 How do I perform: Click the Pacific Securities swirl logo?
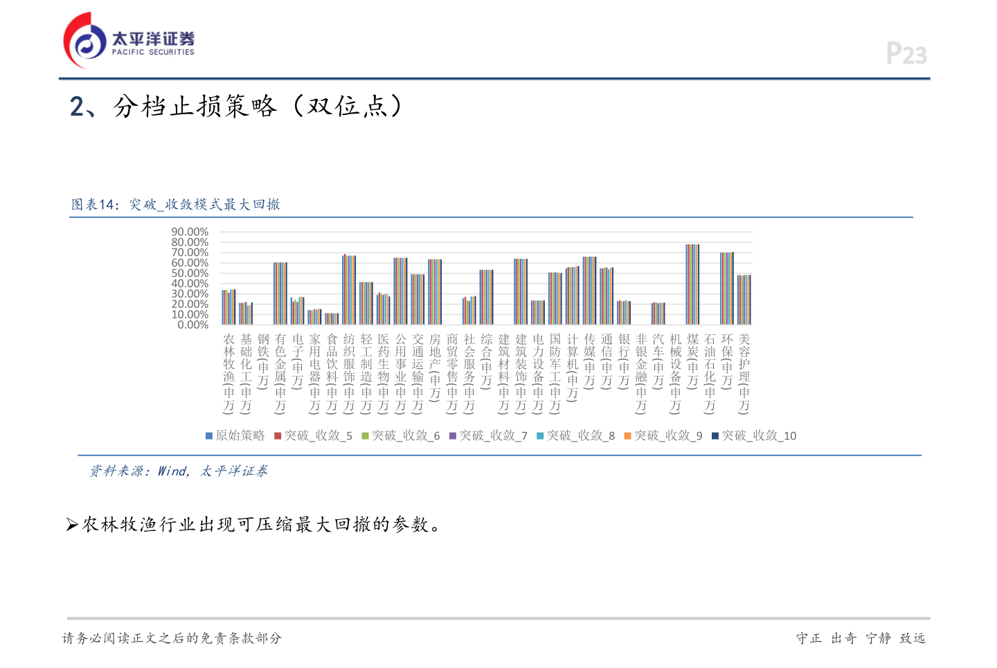coord(84,42)
